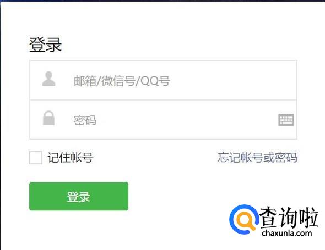Click the 记住帐号 label text
This screenshot has height=250, width=325.
pos(71,158)
